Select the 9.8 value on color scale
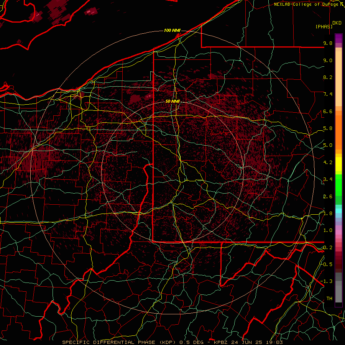 pyautogui.click(x=328, y=43)
